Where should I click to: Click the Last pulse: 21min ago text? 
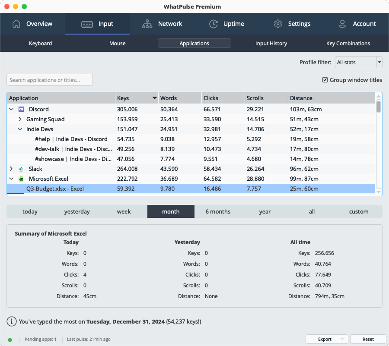pos(89,339)
